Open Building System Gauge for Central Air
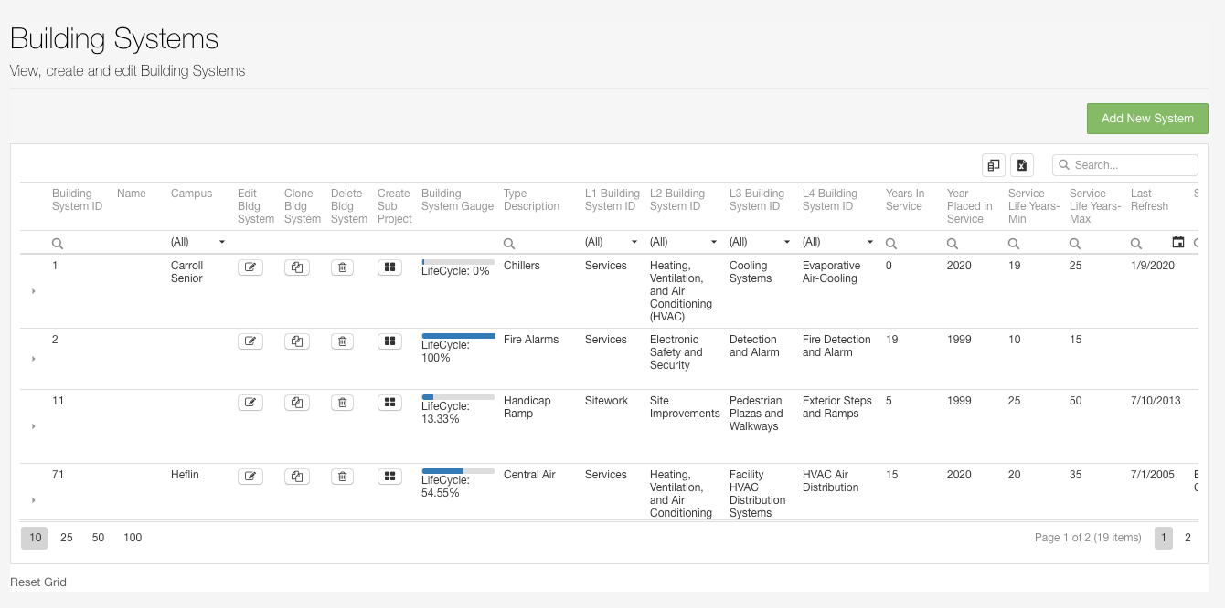 (x=389, y=476)
